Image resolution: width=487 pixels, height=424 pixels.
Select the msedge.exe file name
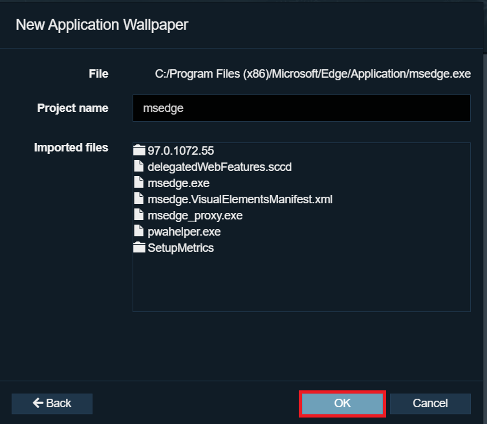point(178,183)
